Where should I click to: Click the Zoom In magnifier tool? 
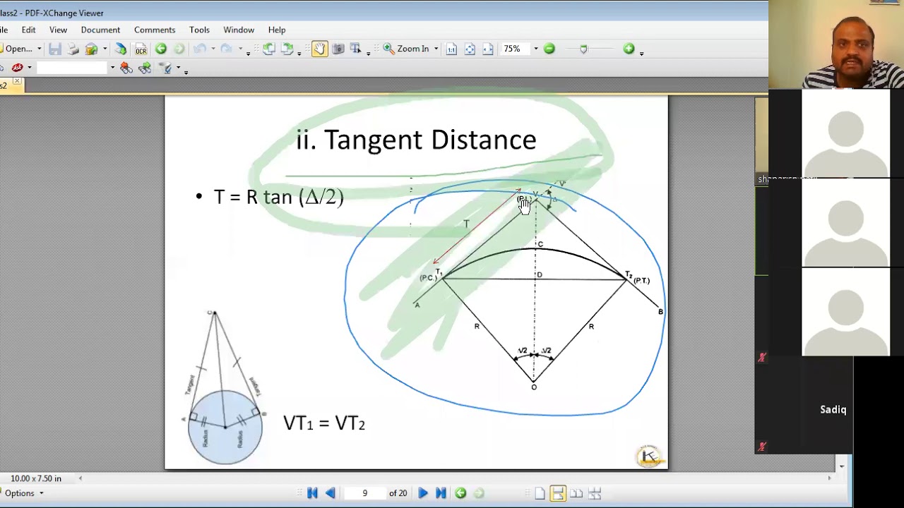point(407,49)
